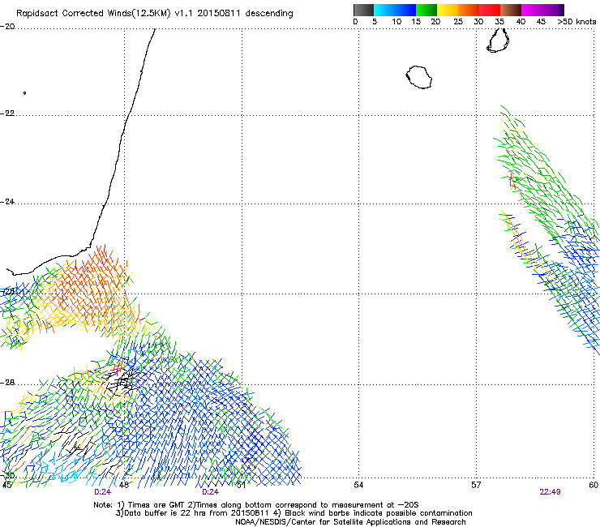Screen dimensions: 600x527
Task: Click the '>50 knots' legend label
Action: coord(576,22)
